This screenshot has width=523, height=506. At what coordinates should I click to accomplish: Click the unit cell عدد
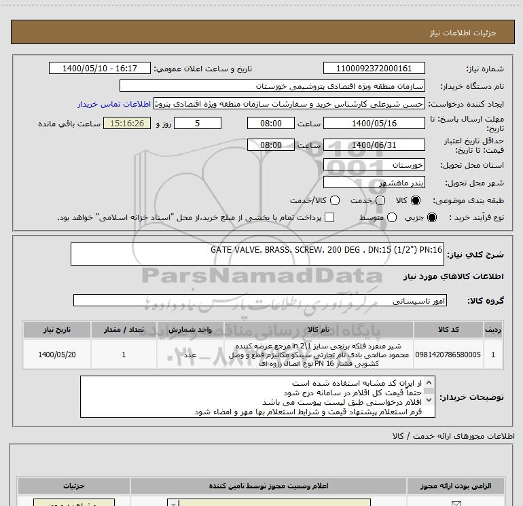click(x=190, y=355)
